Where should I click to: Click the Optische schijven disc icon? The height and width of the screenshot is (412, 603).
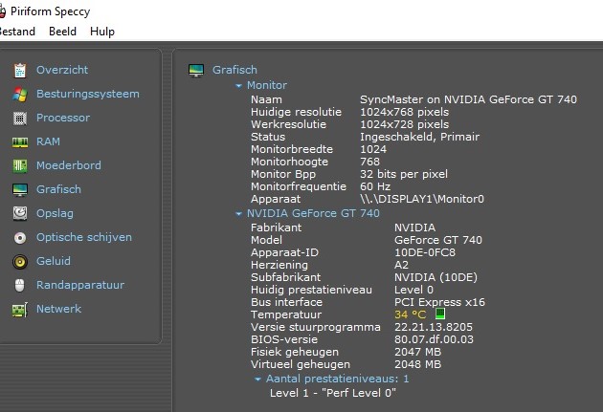[20, 238]
